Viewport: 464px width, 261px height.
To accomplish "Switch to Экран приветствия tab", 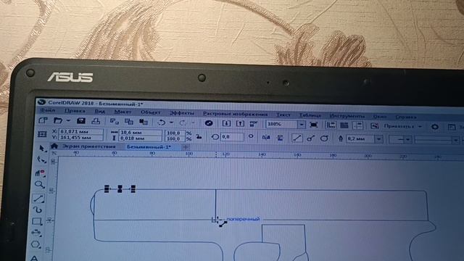I will coord(88,146).
